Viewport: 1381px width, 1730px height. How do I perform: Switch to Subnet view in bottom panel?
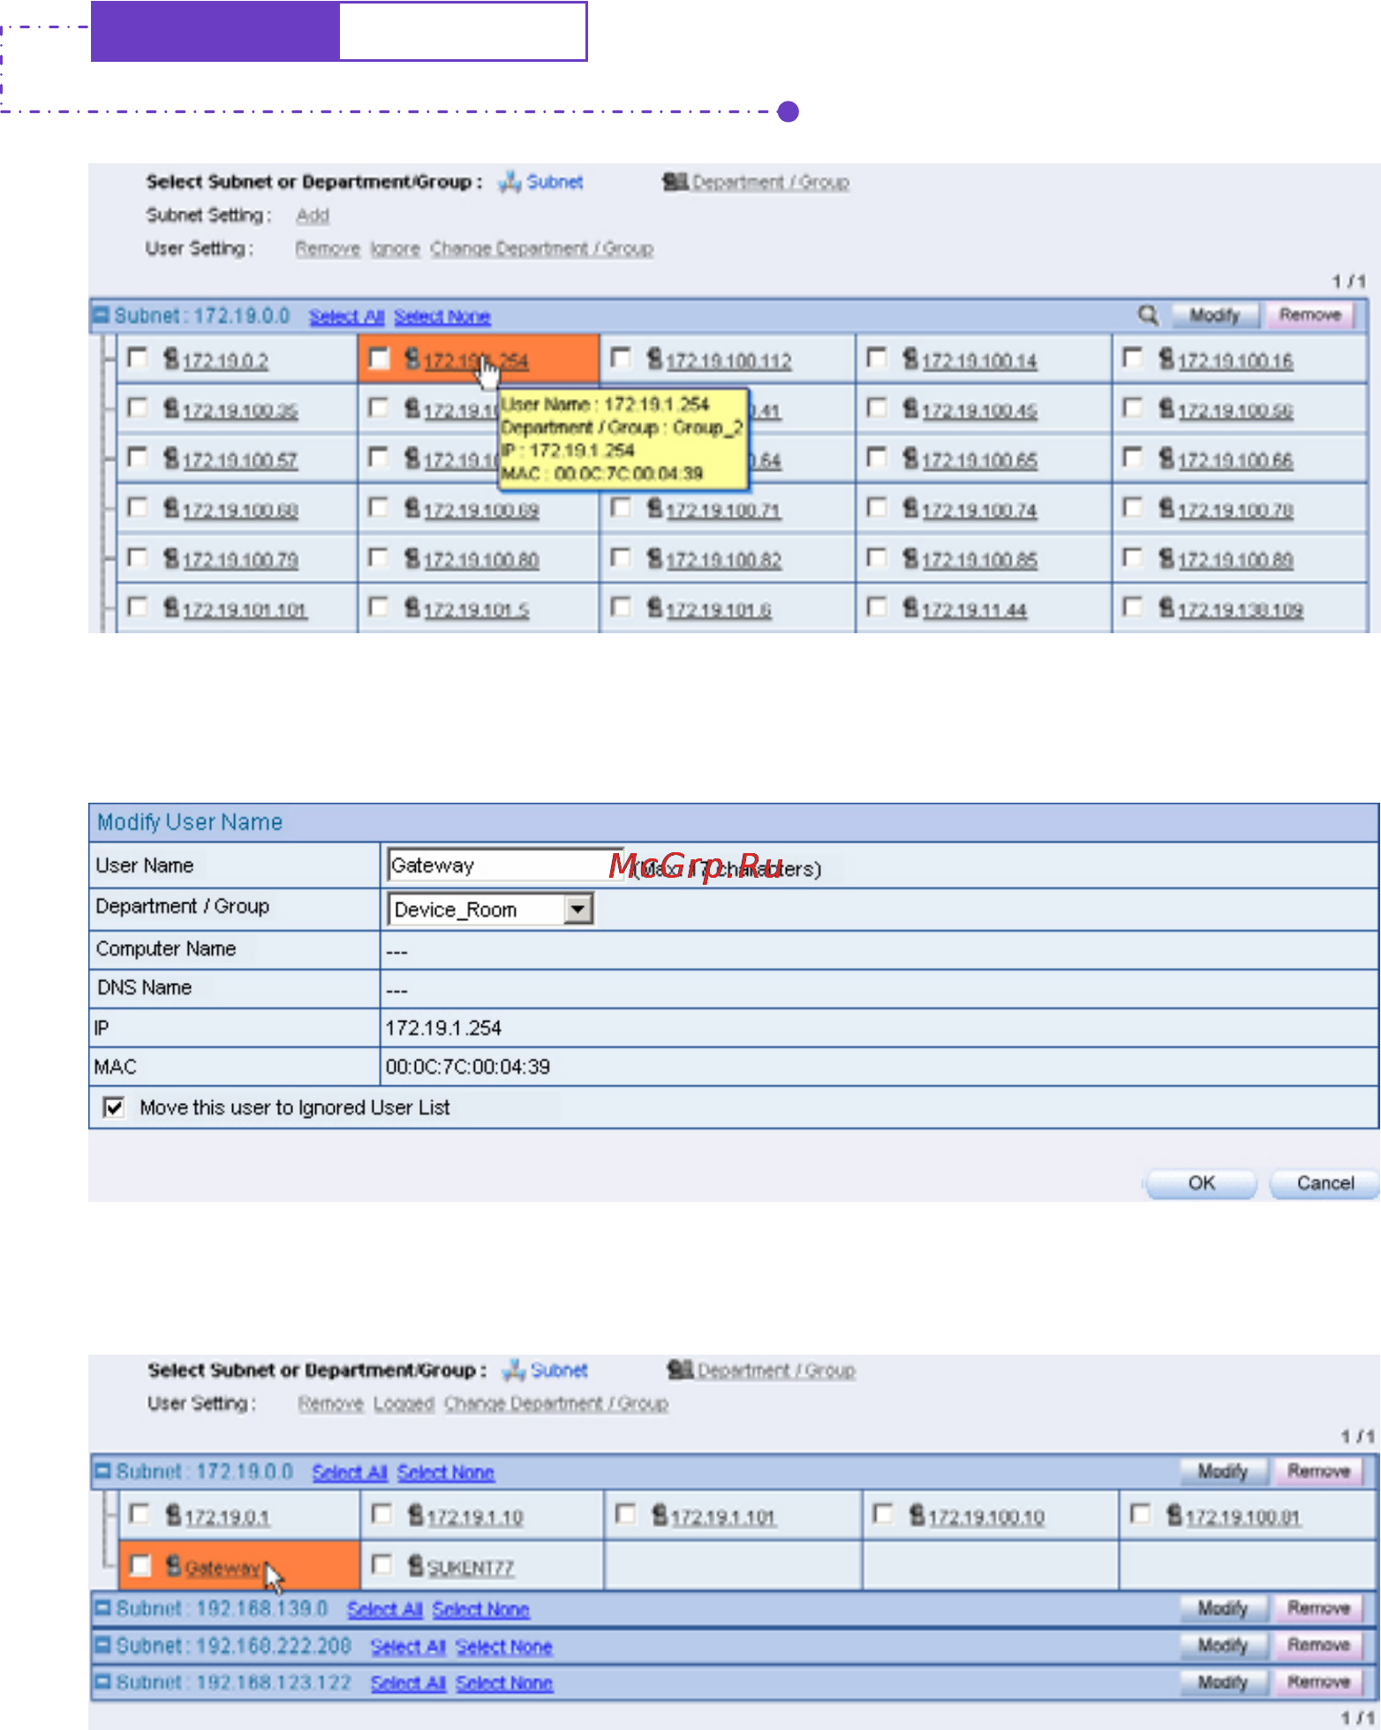tap(559, 1371)
